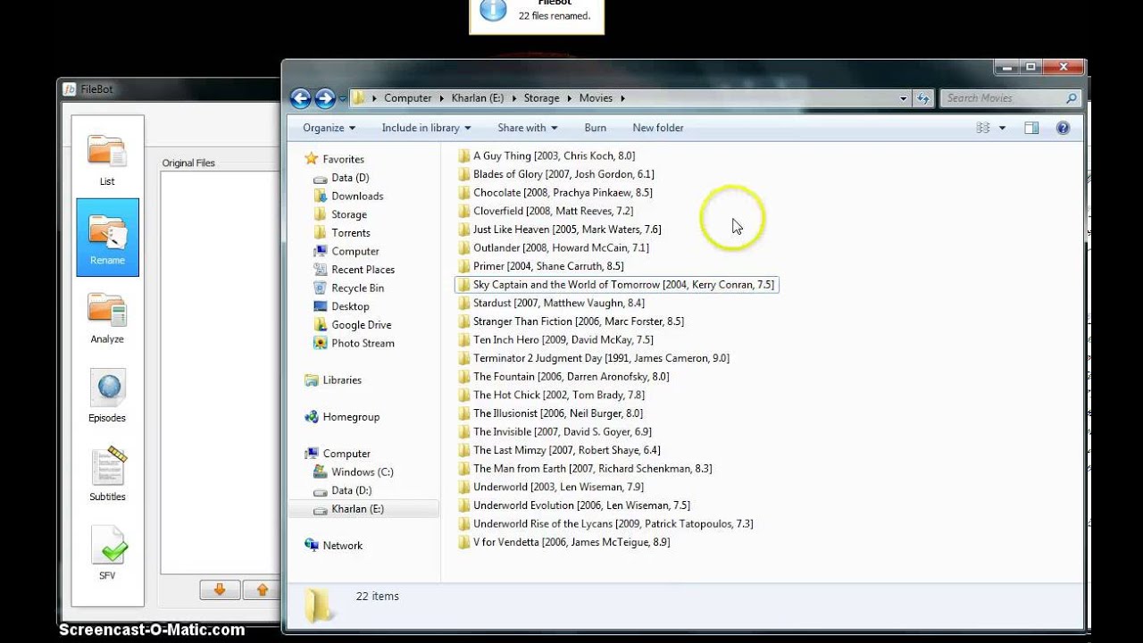Viewport: 1143px width, 643px height.
Task: Select the Underworld Evolution folder
Action: [x=581, y=505]
